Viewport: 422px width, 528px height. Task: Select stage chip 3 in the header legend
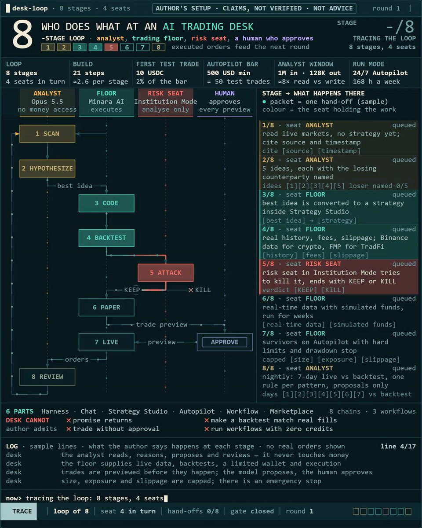(80, 48)
